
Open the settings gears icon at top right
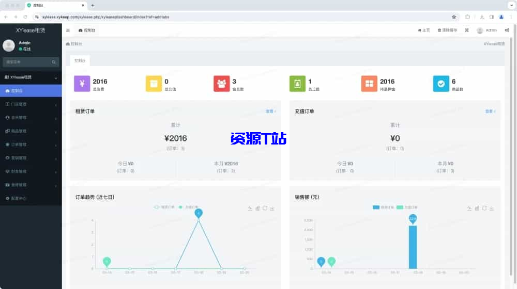coord(507,30)
